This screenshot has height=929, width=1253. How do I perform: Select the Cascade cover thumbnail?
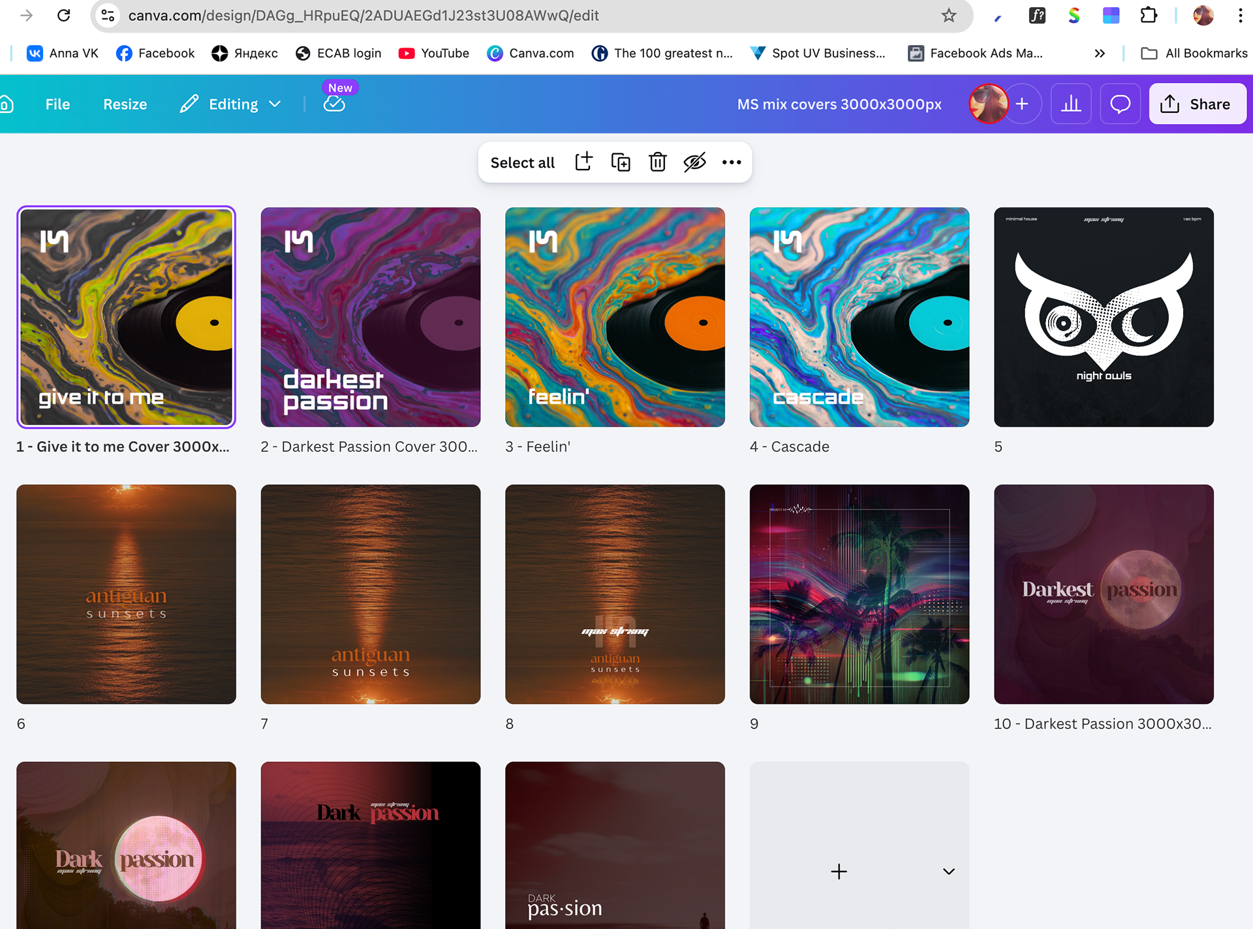pyautogui.click(x=859, y=317)
